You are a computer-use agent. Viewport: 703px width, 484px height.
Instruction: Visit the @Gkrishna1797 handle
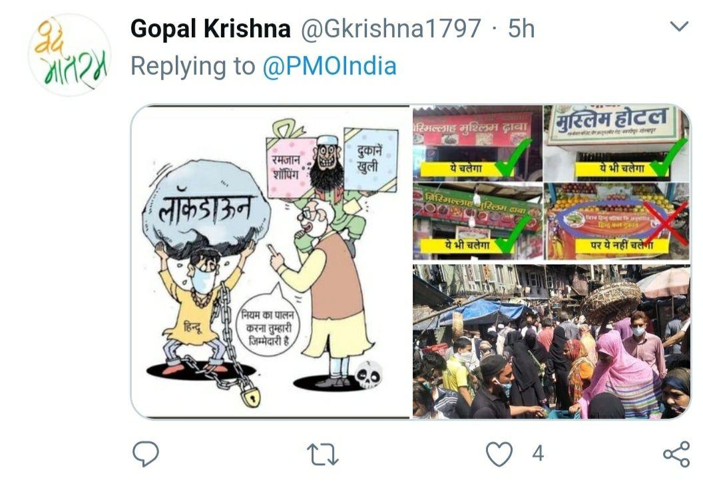(x=391, y=29)
